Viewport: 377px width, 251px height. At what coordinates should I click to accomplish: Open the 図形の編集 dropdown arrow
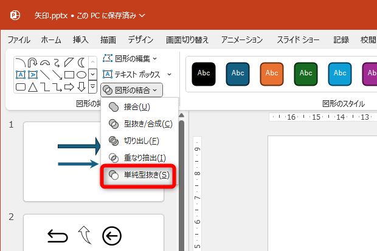tap(155, 58)
